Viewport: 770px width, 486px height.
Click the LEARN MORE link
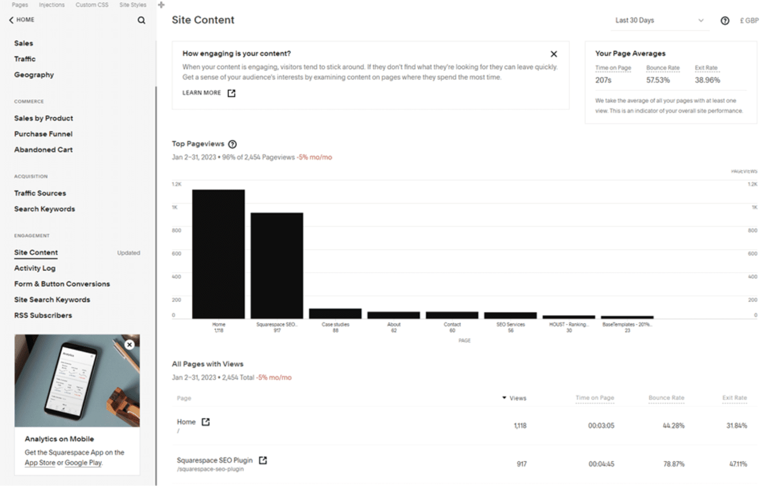pos(201,93)
